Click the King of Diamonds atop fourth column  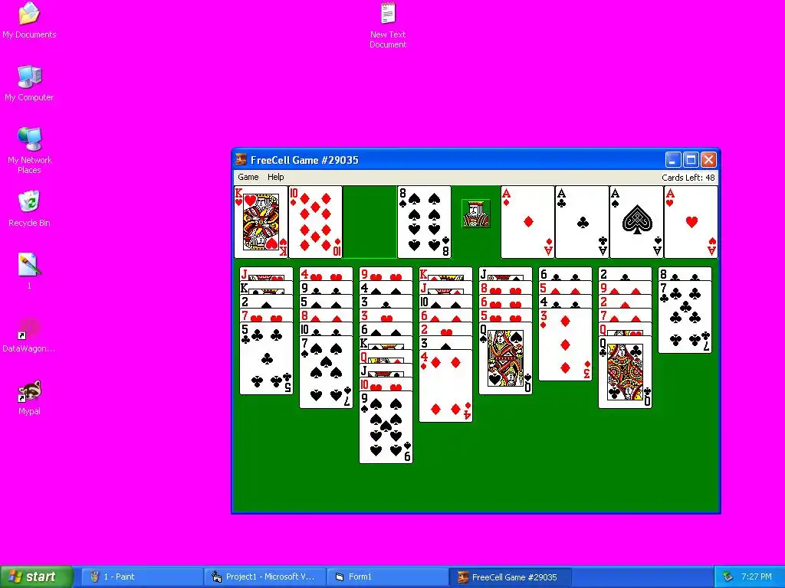(445, 274)
